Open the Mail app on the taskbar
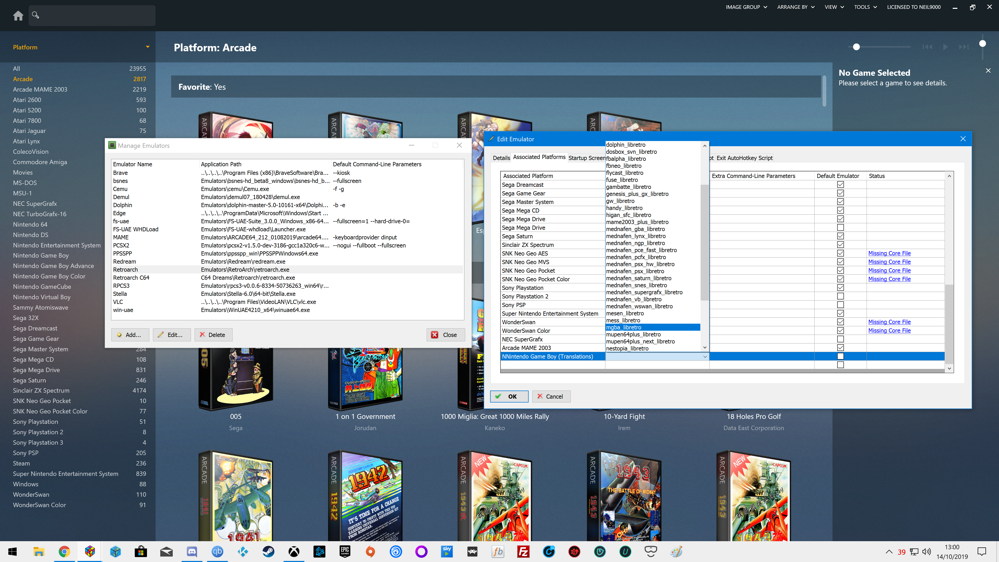Viewport: 999px width, 562px height. (x=166, y=552)
